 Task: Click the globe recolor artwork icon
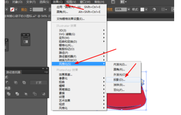point(154,9)
